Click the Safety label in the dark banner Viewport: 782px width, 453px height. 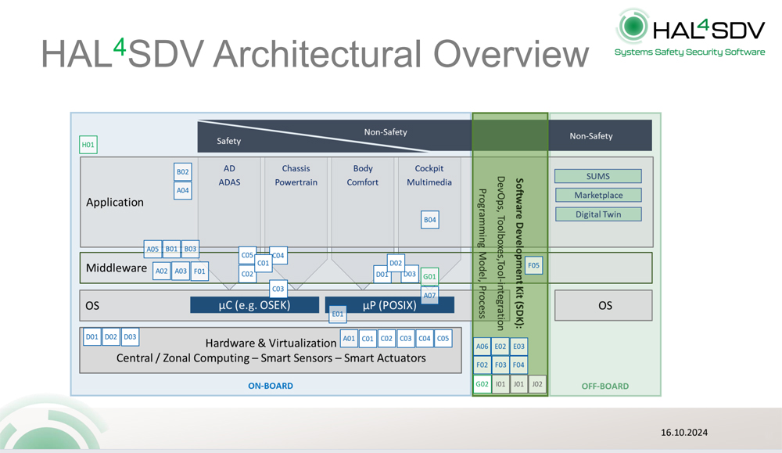228,141
